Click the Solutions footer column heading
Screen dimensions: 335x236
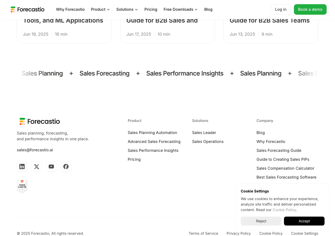[200, 121]
